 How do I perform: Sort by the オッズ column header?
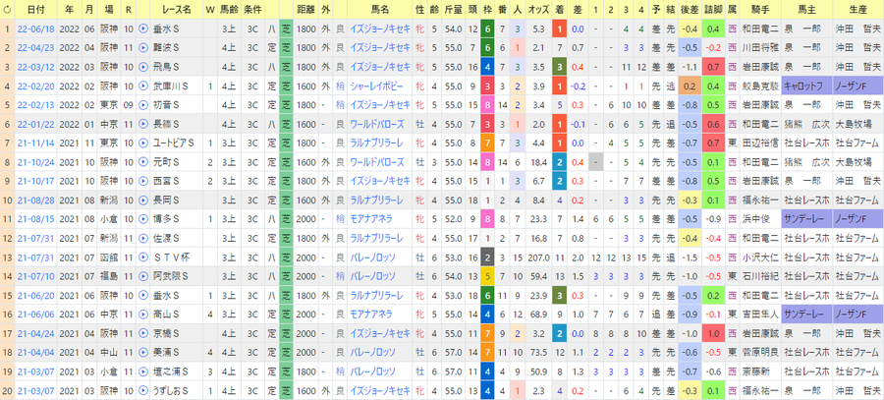pos(537,10)
